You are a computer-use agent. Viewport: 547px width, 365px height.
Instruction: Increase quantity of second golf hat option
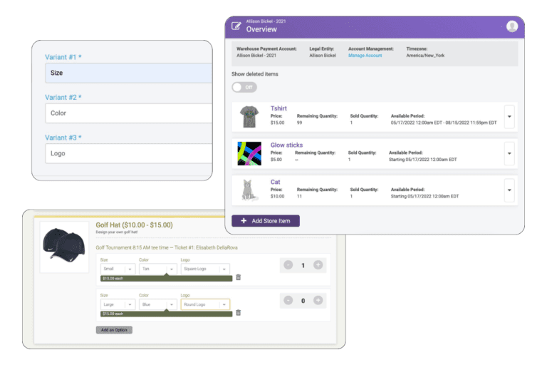[318, 300]
